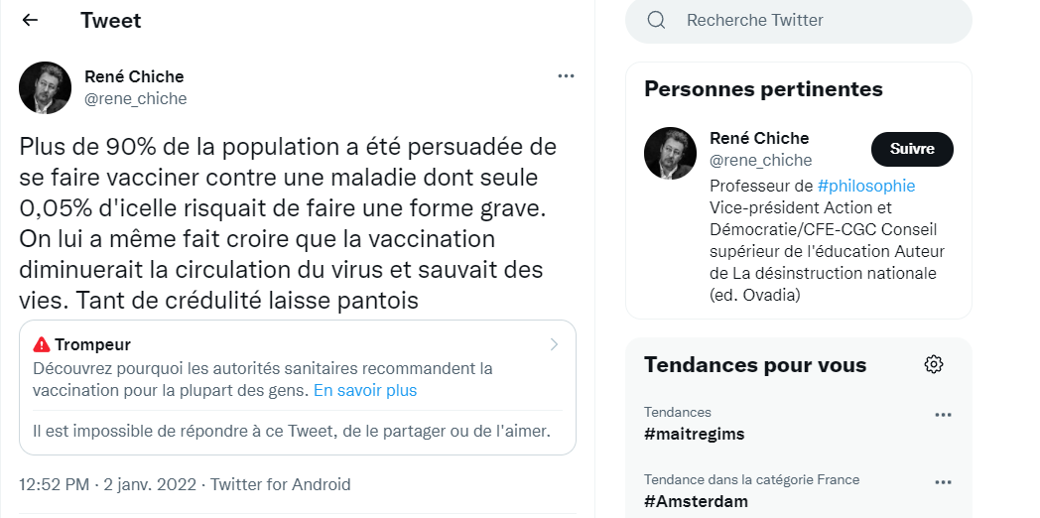1040x518 pixels.
Task: Click the @rene_chiche handle on the tweet
Action: (x=136, y=99)
